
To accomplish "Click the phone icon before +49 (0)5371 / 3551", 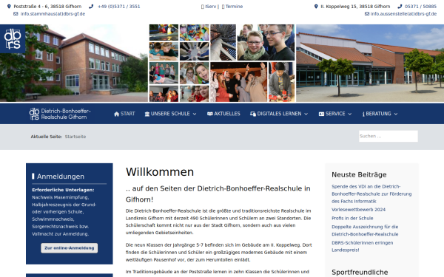I will tap(91, 7).
